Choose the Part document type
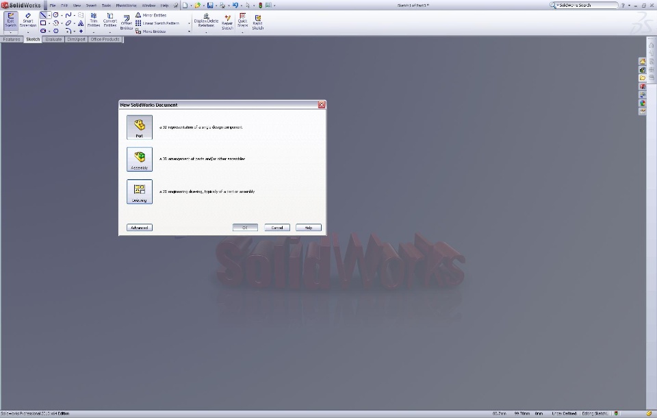This screenshot has width=657, height=418. coord(140,127)
